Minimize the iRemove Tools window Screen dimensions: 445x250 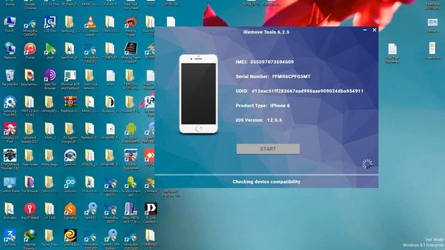[x=365, y=30]
